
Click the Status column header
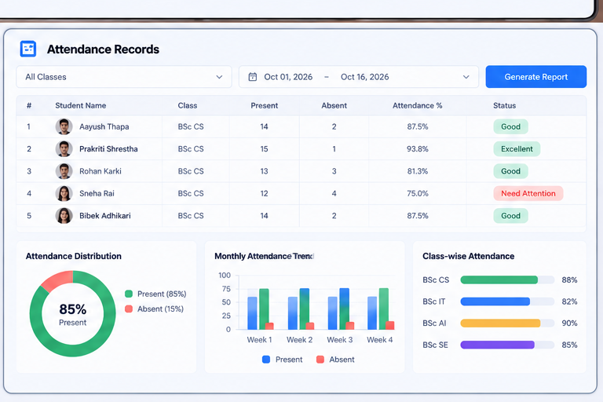coord(505,105)
